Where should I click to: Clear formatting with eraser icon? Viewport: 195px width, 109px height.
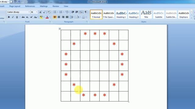49,12
